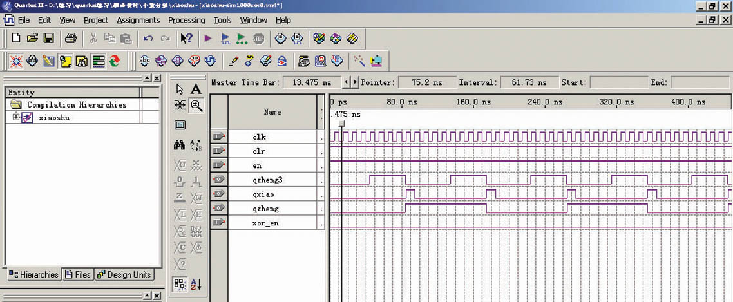Open the View menu
733x302 pixels.
[x=68, y=20]
